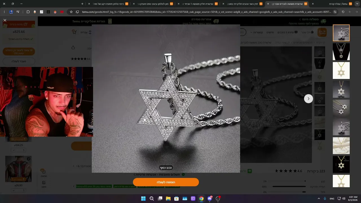Open File Explorer from the taskbar
Screen dimensions: 361x203
[168, 198]
